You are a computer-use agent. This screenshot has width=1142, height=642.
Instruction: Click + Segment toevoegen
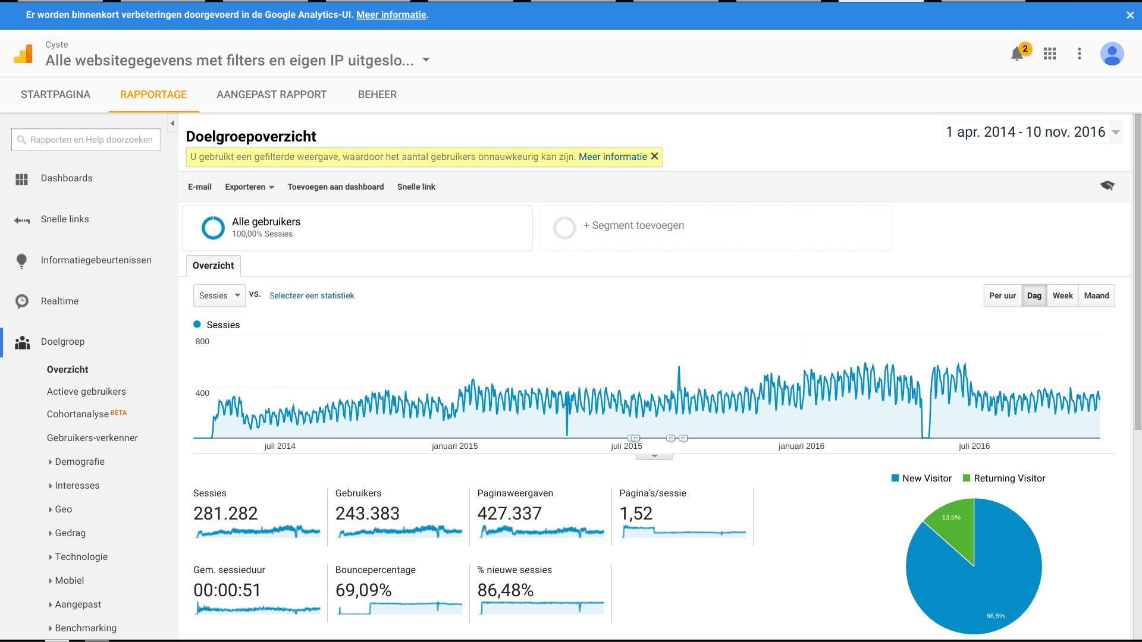click(633, 225)
